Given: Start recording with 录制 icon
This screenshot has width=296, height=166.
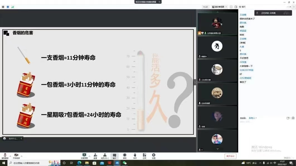Looking at the screenshot, I should click(125, 156).
